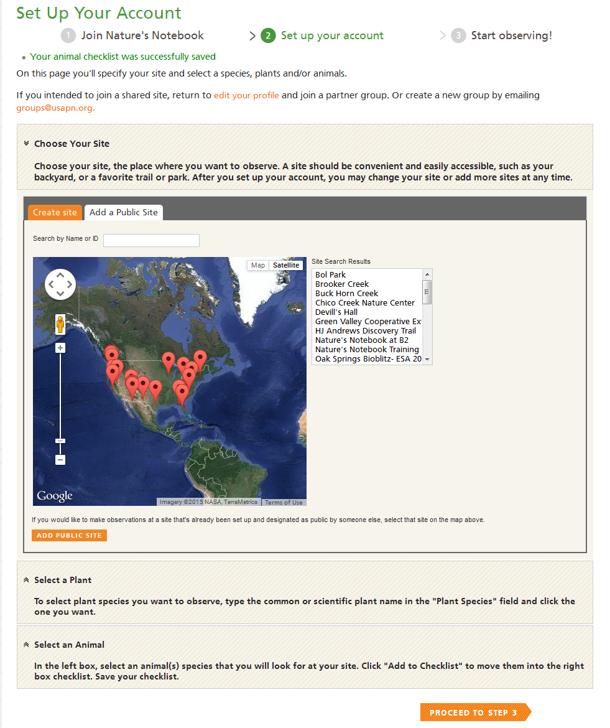This screenshot has height=728, width=610.
Task: Open the Create site tab
Action: pyautogui.click(x=55, y=212)
